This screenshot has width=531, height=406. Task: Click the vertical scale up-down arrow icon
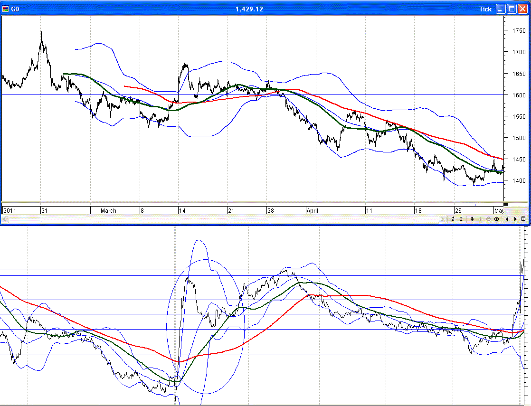pos(472,219)
